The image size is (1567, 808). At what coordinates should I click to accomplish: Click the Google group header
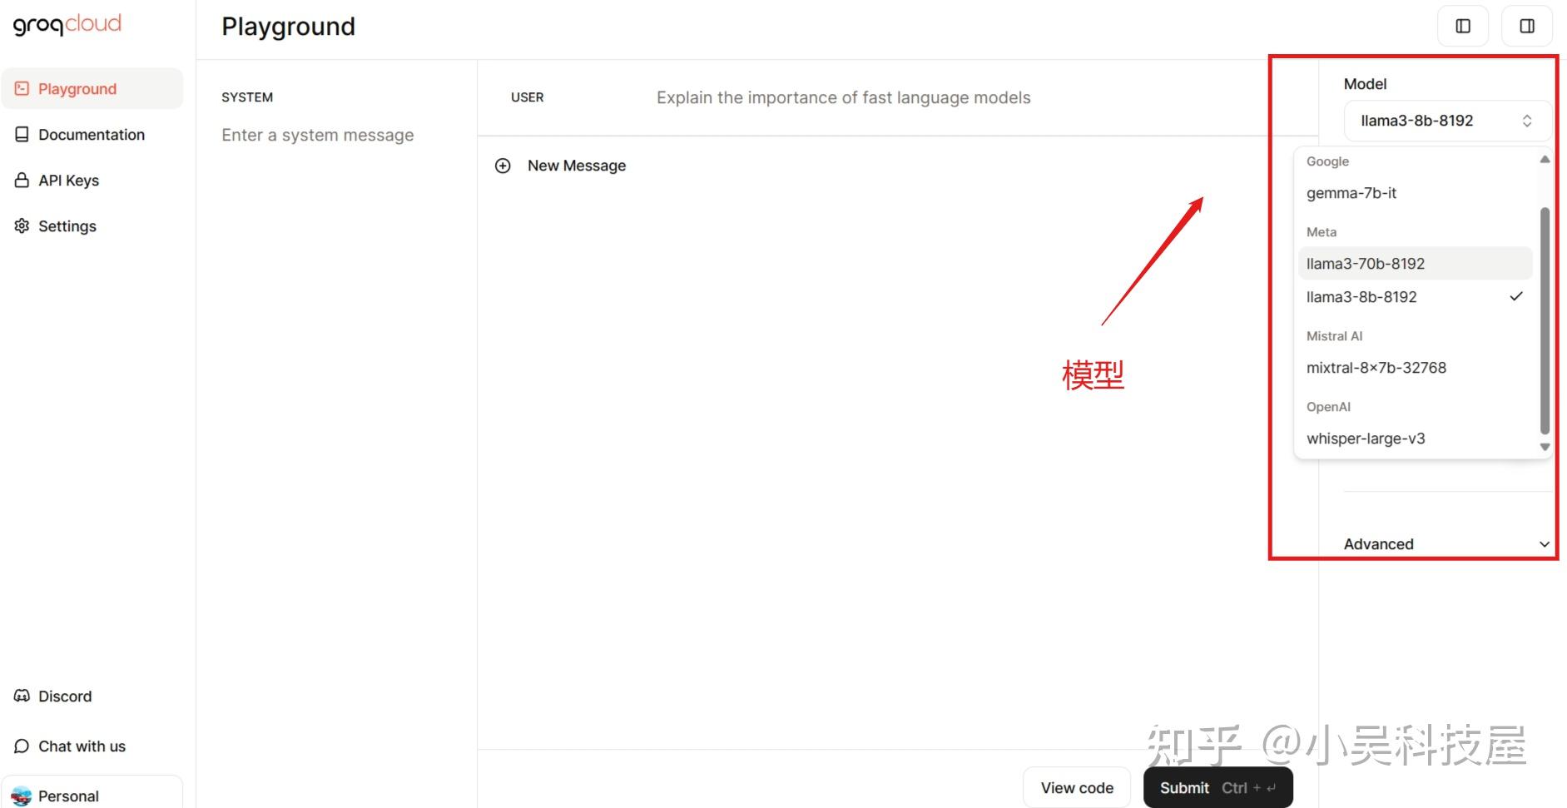[x=1327, y=161]
